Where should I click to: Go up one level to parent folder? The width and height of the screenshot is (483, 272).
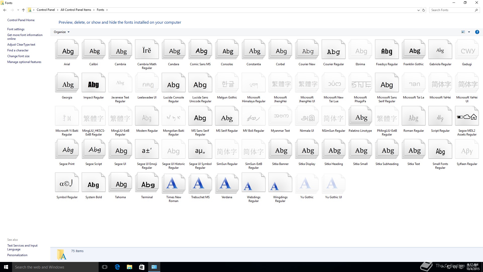pos(23,10)
